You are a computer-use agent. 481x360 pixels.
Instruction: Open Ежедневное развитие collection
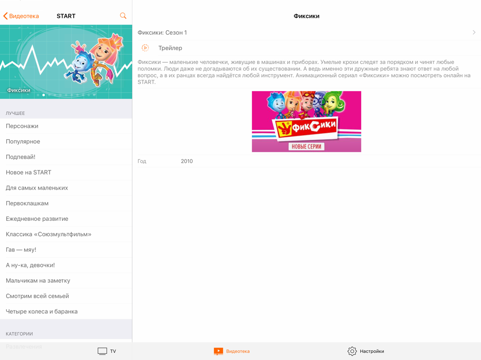coord(66,219)
